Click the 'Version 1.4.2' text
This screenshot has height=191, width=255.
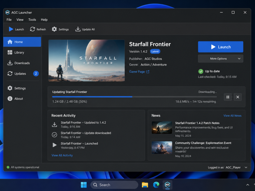click(138, 52)
